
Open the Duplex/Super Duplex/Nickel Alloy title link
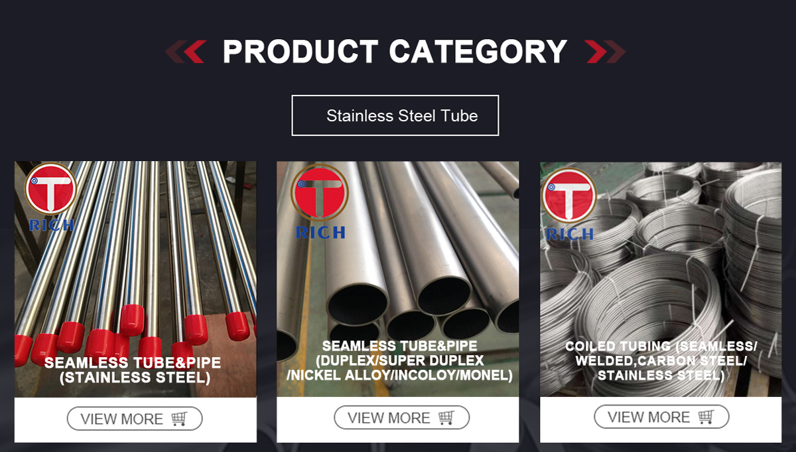point(400,361)
